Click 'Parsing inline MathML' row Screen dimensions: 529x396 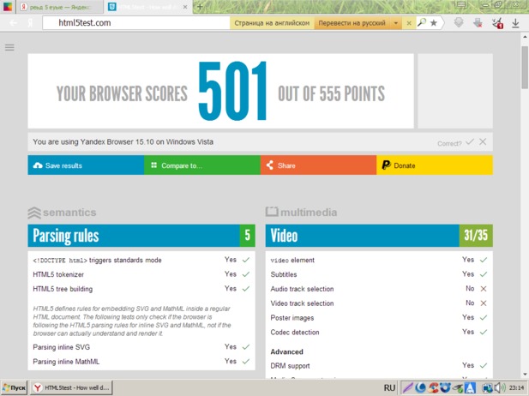point(141,362)
